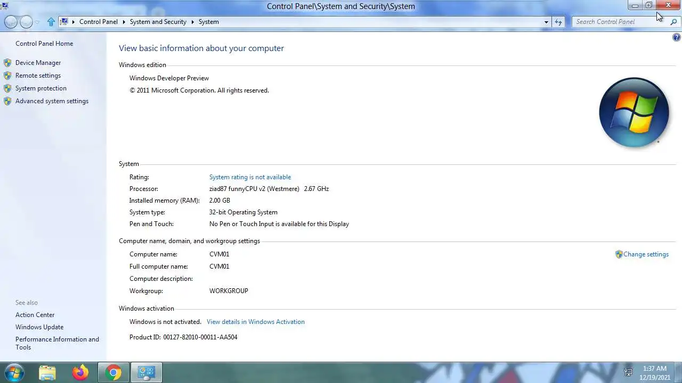Expand the arrow after Control Panel breadcrumb

[124, 22]
